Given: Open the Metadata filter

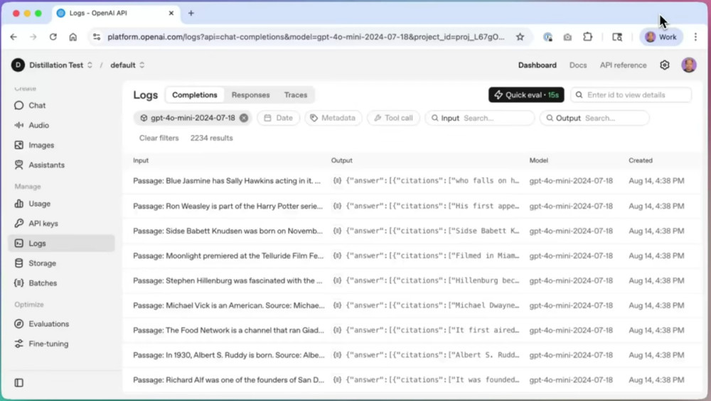Looking at the screenshot, I should 333,118.
